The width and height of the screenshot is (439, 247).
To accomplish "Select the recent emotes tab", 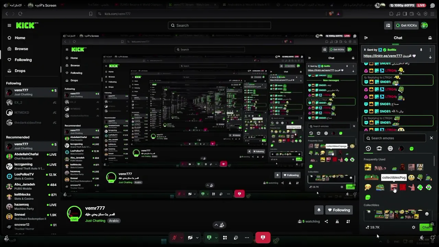I will pos(368,149).
